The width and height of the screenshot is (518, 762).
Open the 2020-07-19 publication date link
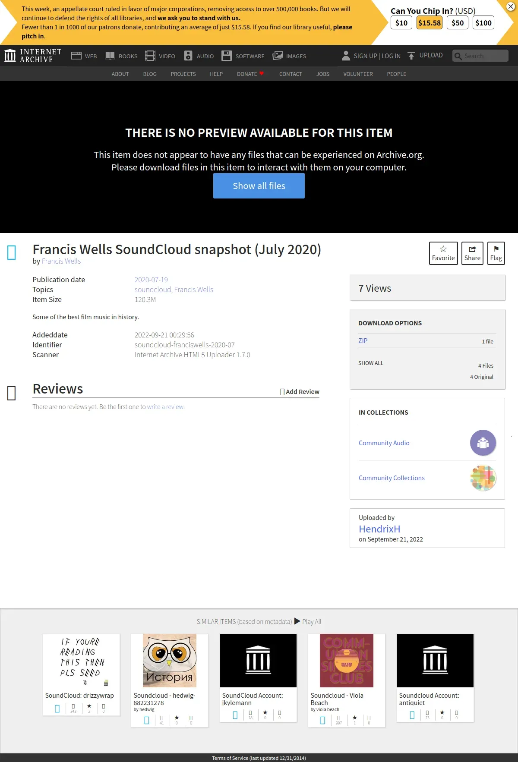coord(151,280)
